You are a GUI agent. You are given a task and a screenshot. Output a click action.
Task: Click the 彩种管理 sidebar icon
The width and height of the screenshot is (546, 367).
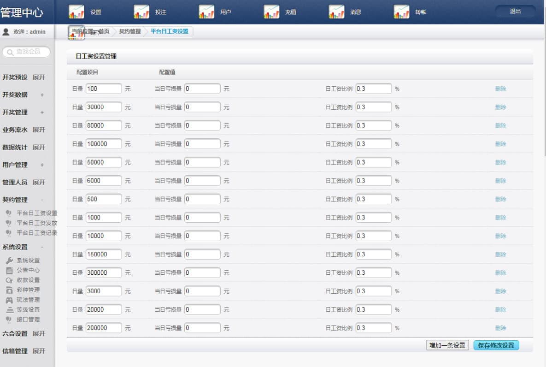tap(9, 290)
